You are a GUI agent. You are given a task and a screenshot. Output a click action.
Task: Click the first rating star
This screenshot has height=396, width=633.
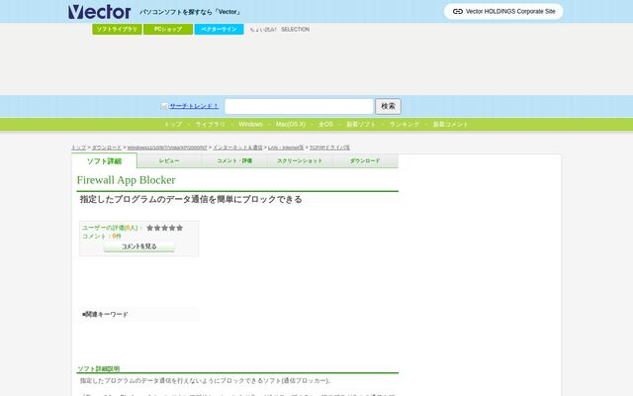point(149,228)
